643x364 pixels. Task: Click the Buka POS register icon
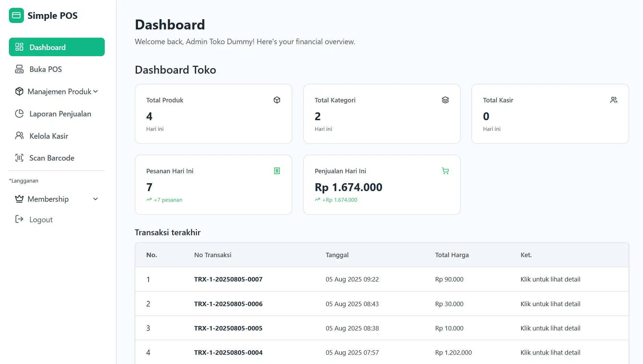(20, 69)
